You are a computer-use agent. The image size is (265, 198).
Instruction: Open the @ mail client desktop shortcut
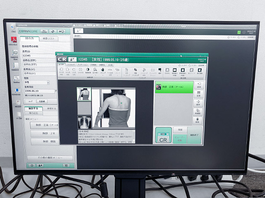click(15, 53)
